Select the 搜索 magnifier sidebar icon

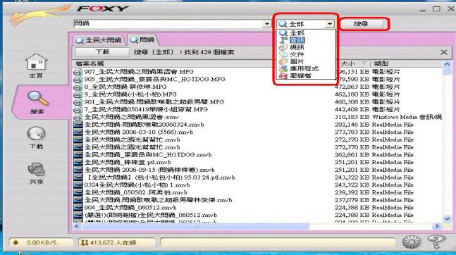tap(37, 102)
